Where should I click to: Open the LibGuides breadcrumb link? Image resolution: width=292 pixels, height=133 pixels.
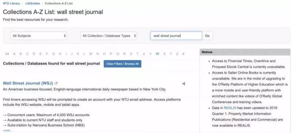[x=32, y=3]
